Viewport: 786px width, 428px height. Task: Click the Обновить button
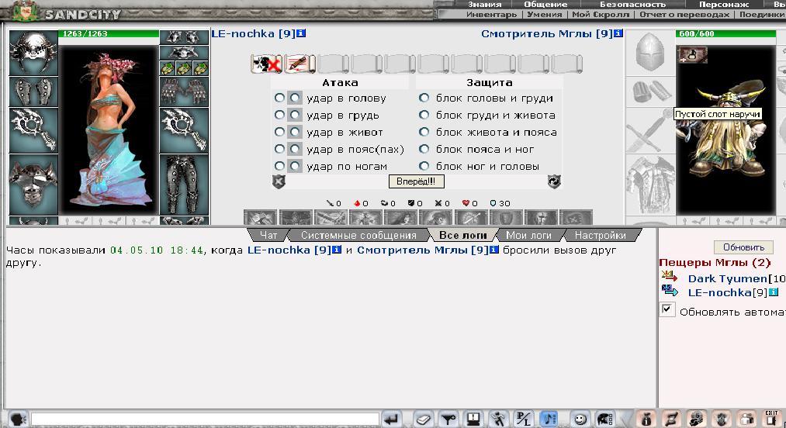tap(743, 247)
